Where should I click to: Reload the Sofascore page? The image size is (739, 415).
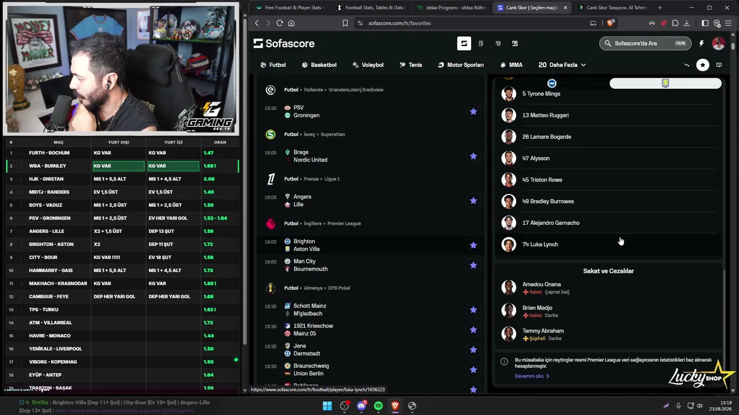point(279,23)
